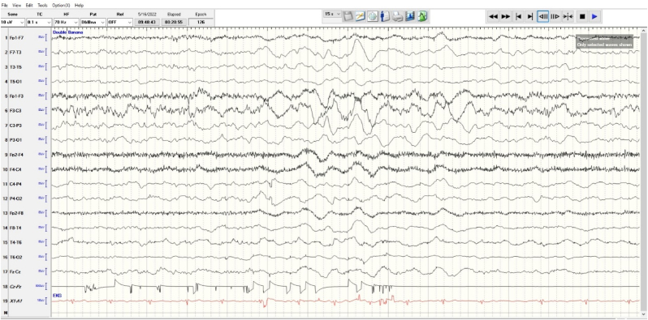Image resolution: width=648 pixels, height=320 pixels.
Task: Open the 15 s page duration dropdown
Action: click(x=332, y=14)
